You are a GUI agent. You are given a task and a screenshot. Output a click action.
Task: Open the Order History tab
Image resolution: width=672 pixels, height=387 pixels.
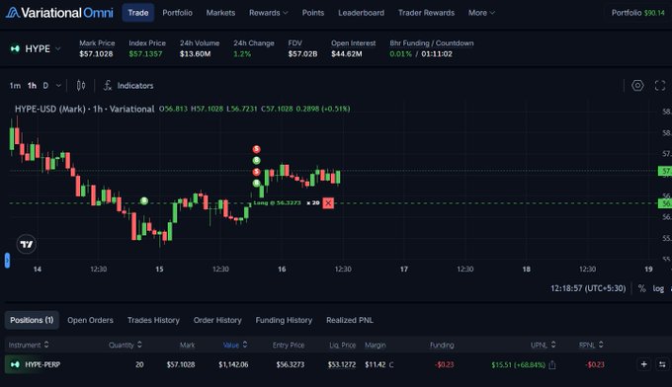click(217, 320)
